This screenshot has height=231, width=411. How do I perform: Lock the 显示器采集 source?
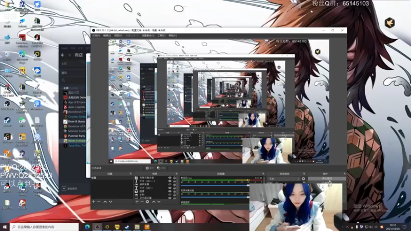pos(174,198)
